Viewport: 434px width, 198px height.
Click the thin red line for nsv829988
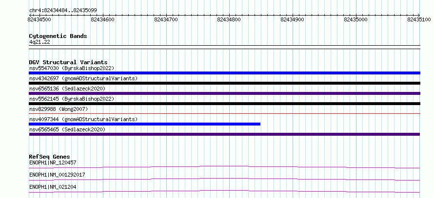pyautogui.click(x=224, y=113)
